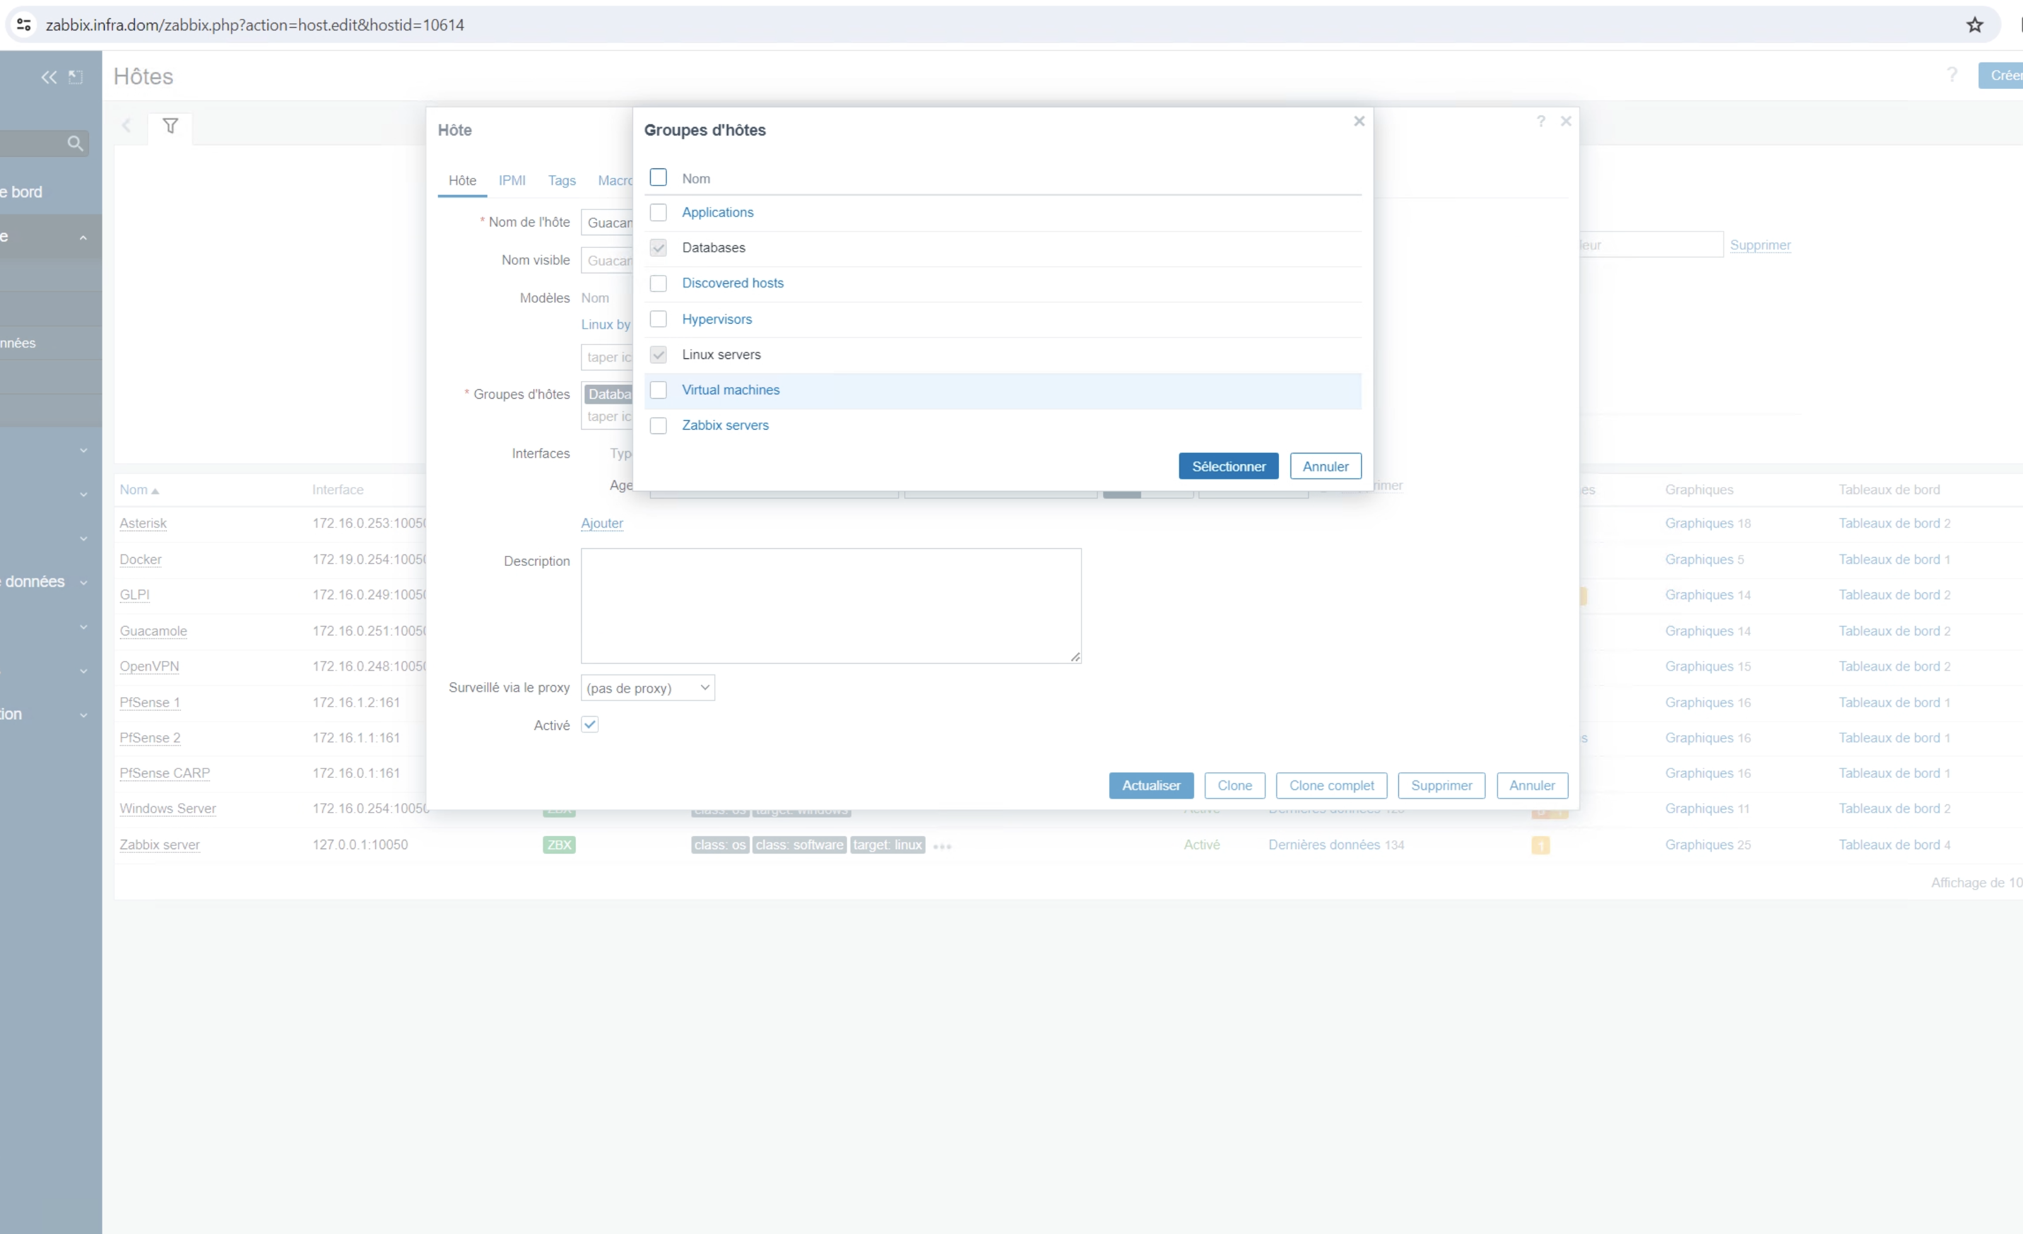Close the Groupes d'hôtes popup

click(x=1359, y=122)
